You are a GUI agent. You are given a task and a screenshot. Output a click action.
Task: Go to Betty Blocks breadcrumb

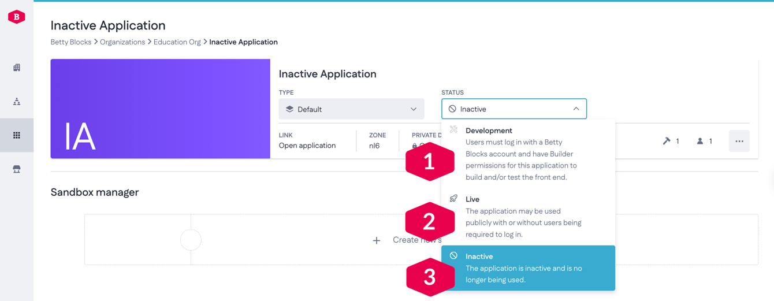(x=71, y=42)
